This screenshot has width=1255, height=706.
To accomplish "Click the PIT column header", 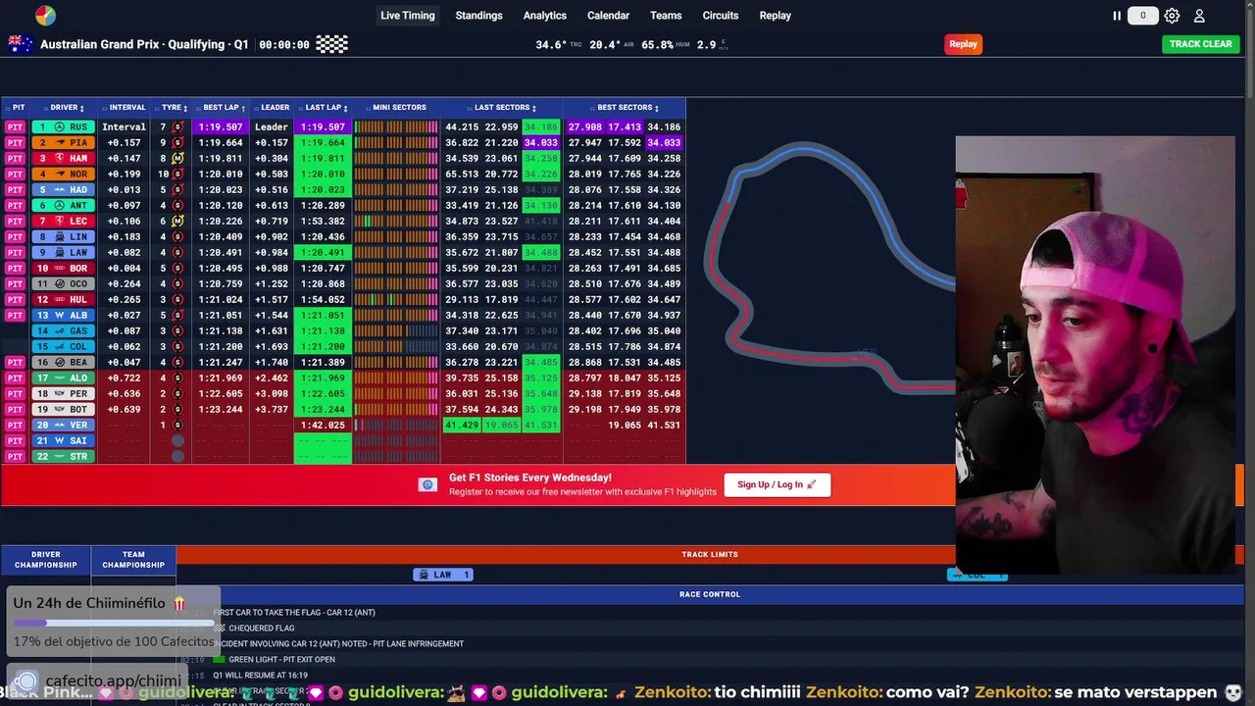I will 18,108.
